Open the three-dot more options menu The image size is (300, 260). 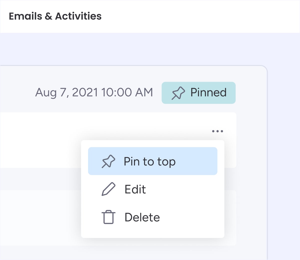coord(217,131)
